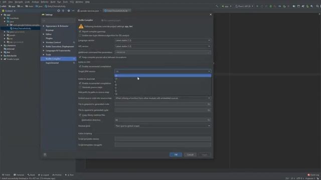Expand Tools settings category
This screenshot has height=180, width=321.
pyautogui.click(x=44, y=54)
